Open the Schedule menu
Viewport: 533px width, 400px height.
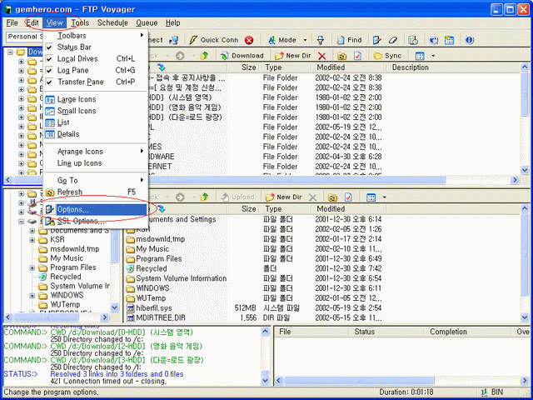[112, 22]
